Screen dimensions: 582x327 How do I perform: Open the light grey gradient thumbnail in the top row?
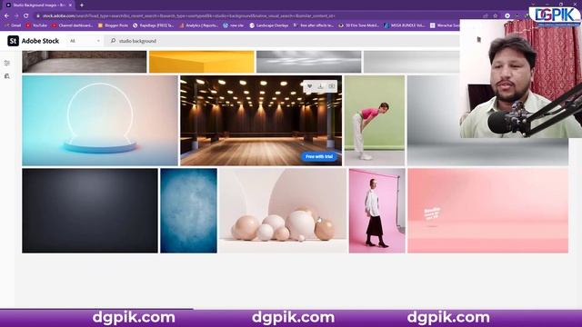pos(411,62)
